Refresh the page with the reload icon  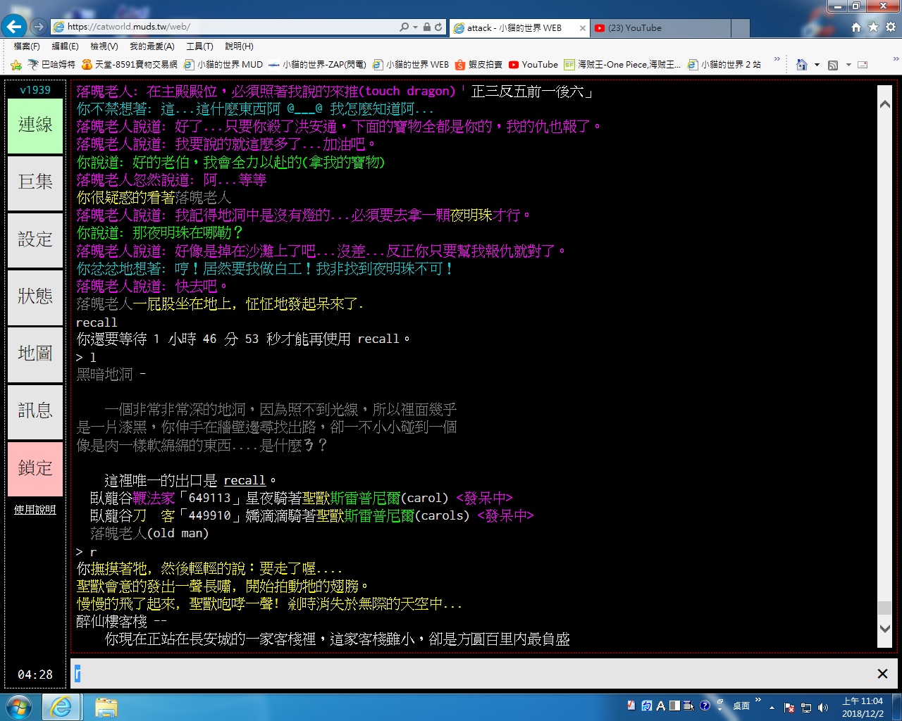point(438,27)
